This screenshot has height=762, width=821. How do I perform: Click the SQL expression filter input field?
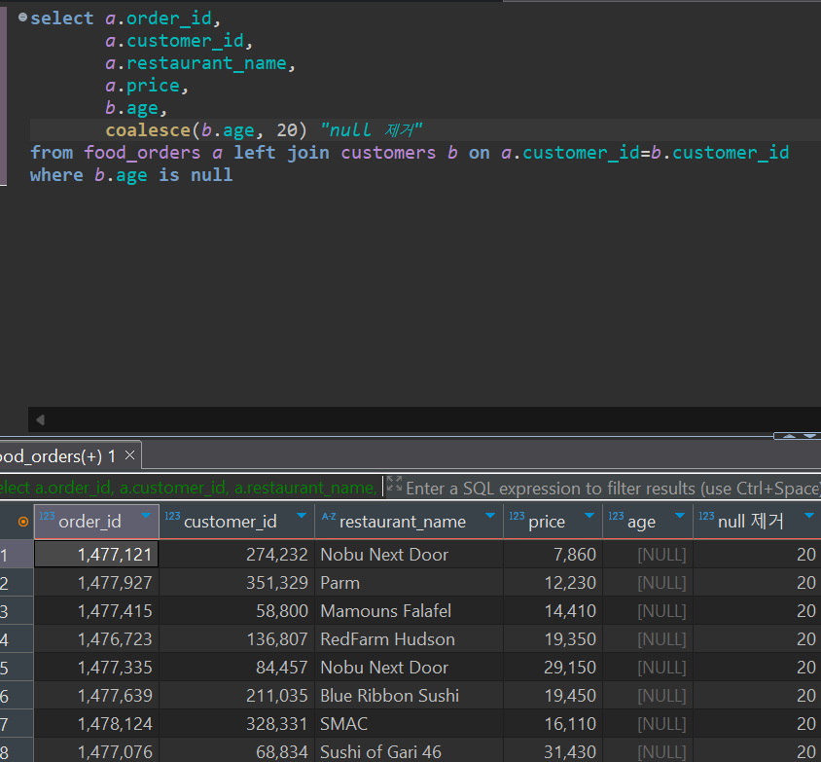point(584,488)
